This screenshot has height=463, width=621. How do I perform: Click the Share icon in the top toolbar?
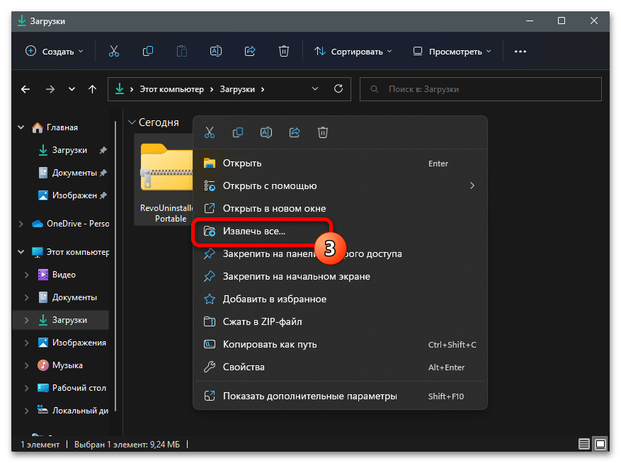coord(250,52)
